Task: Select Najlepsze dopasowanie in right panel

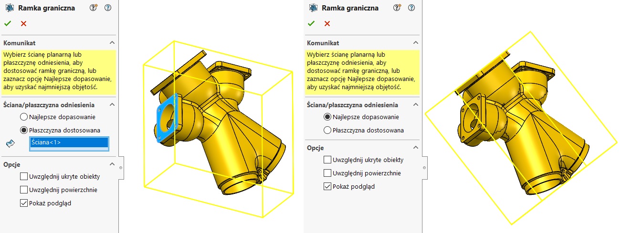Action: click(x=327, y=117)
